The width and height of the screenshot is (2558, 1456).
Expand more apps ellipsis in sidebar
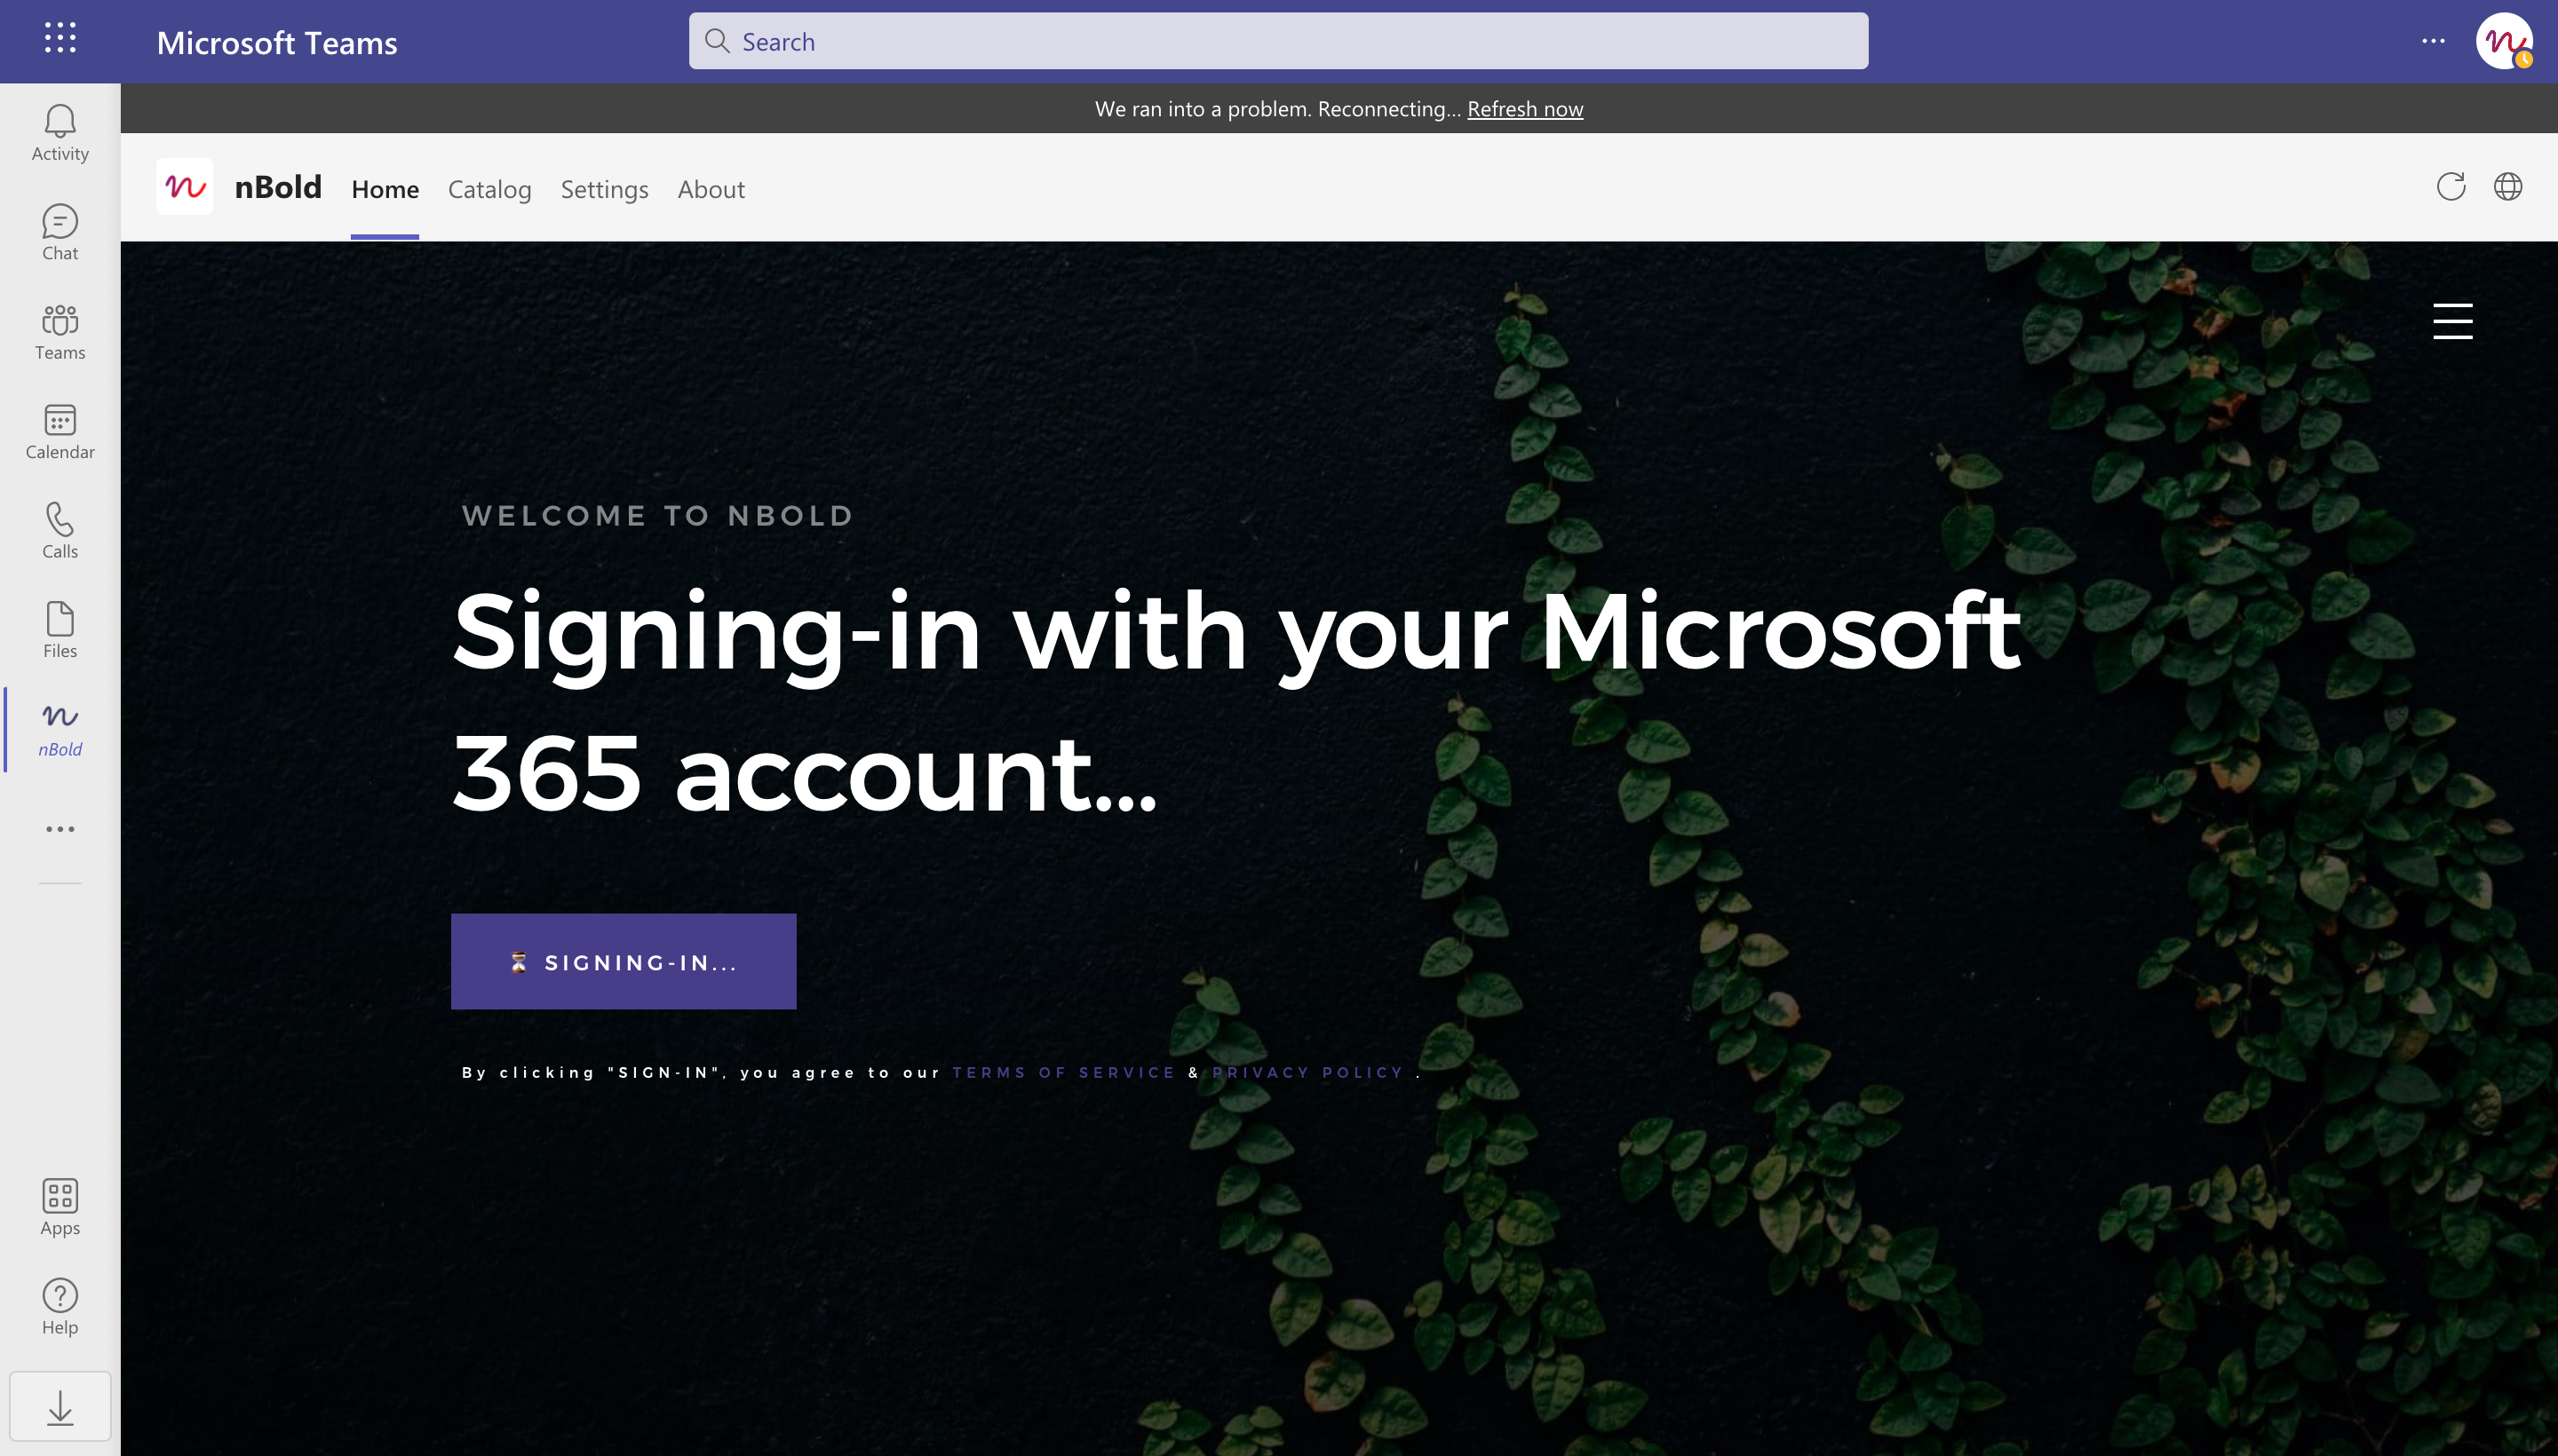(x=60, y=829)
